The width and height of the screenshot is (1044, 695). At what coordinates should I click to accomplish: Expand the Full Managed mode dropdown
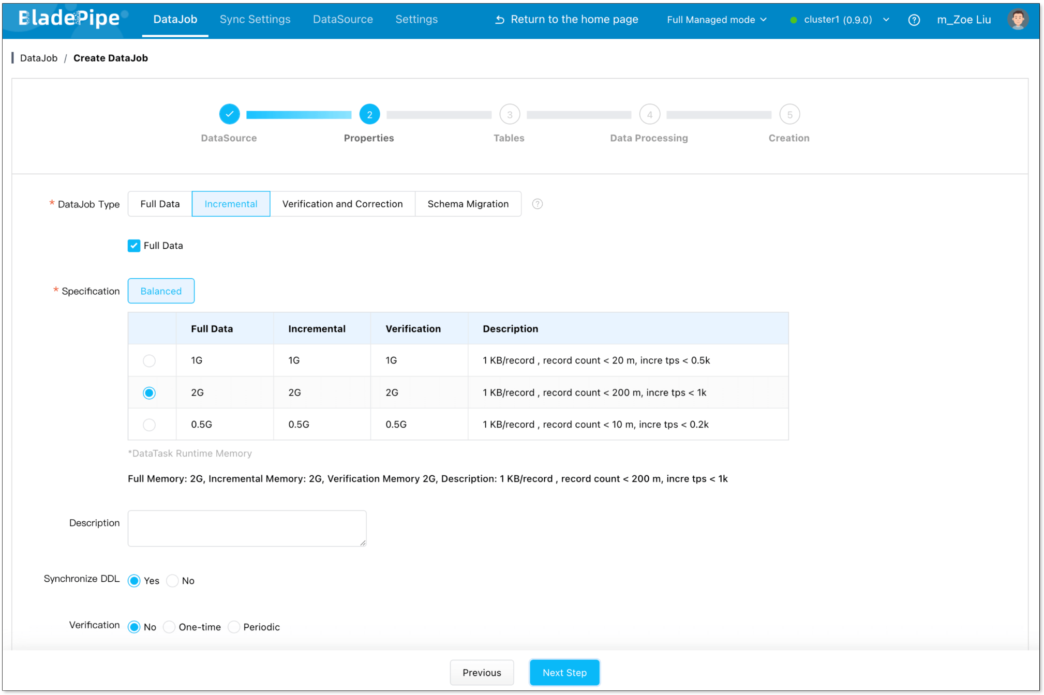coord(717,20)
